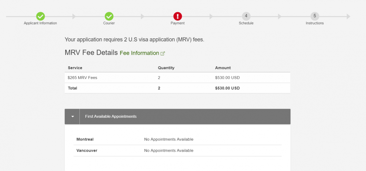Screen dimensions: 366x171
Task: Click the Amount column header
Action: (223, 68)
